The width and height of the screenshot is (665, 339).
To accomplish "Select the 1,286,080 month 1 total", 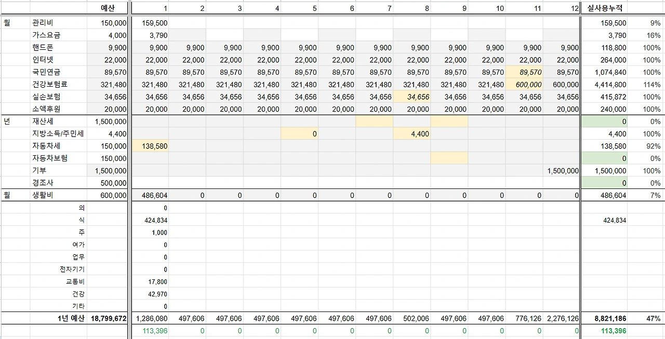I will point(150,318).
